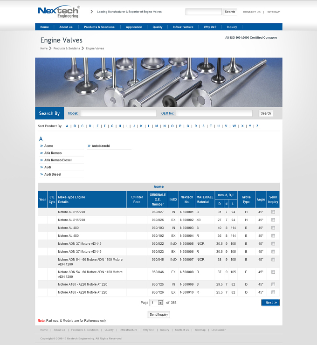Image resolution: width=317 pixels, height=345 pixels.
Task: Click the Nextech Engineering logo
Action: click(59, 12)
